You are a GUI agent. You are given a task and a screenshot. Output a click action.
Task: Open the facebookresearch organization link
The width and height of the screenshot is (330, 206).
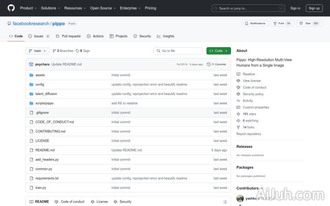coord(31,23)
